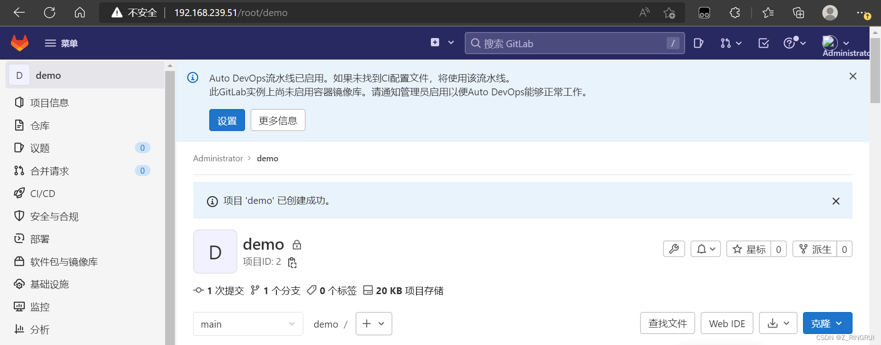Image resolution: width=881 pixels, height=345 pixels.
Task: Click the browser home icon
Action: tap(80, 12)
